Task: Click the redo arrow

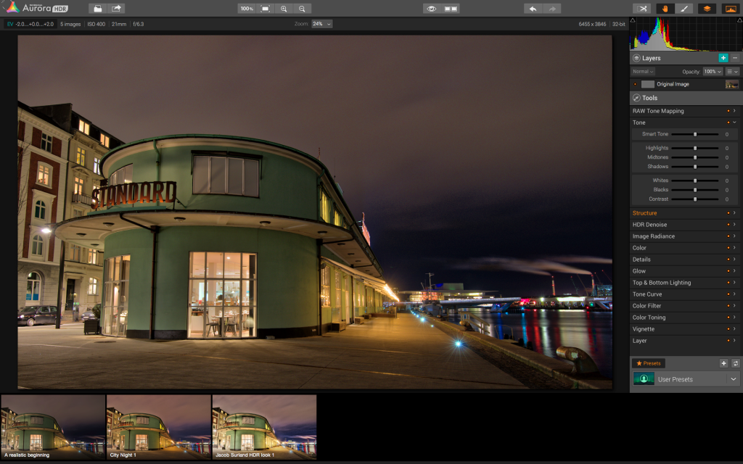Action: pyautogui.click(x=552, y=9)
